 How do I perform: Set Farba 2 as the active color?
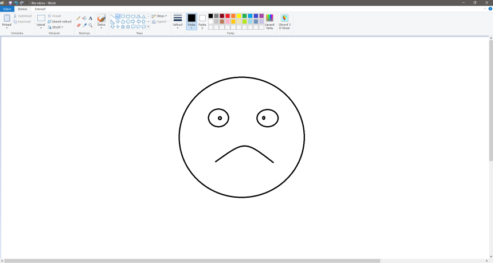tap(202, 21)
